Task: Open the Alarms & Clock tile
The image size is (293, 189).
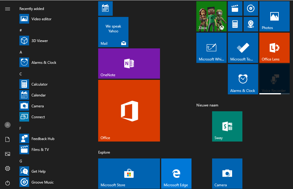Action: (x=243, y=79)
